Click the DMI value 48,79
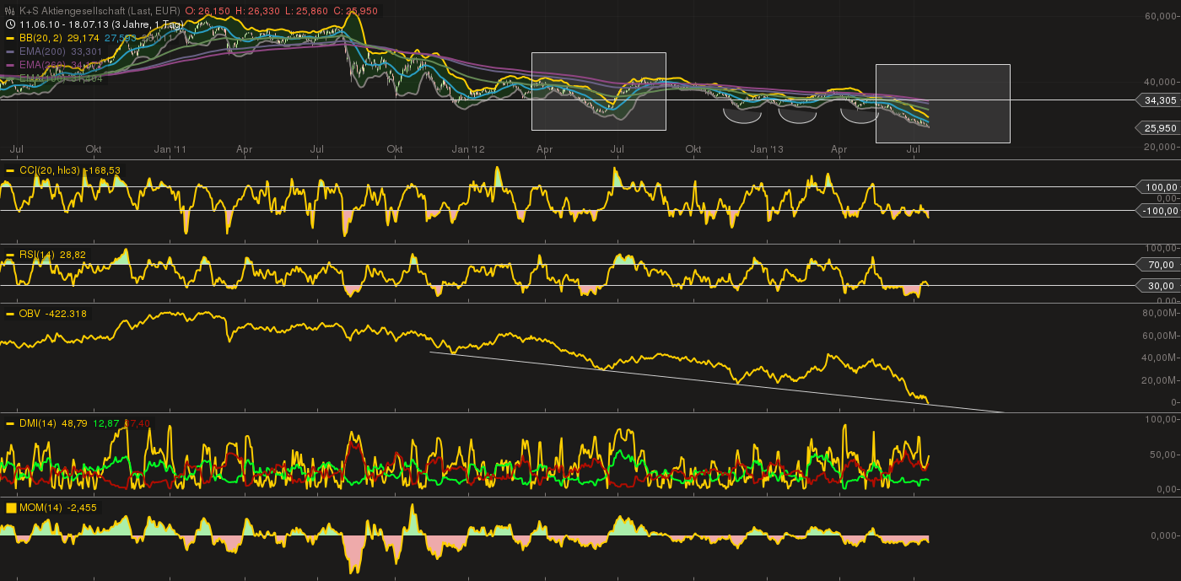The image size is (1181, 581). pos(74,423)
